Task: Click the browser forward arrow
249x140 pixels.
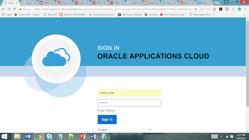Action: click(x=9, y=9)
